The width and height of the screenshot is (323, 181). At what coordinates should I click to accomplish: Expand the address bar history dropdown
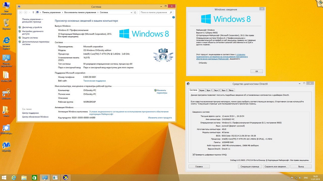pos(131,12)
